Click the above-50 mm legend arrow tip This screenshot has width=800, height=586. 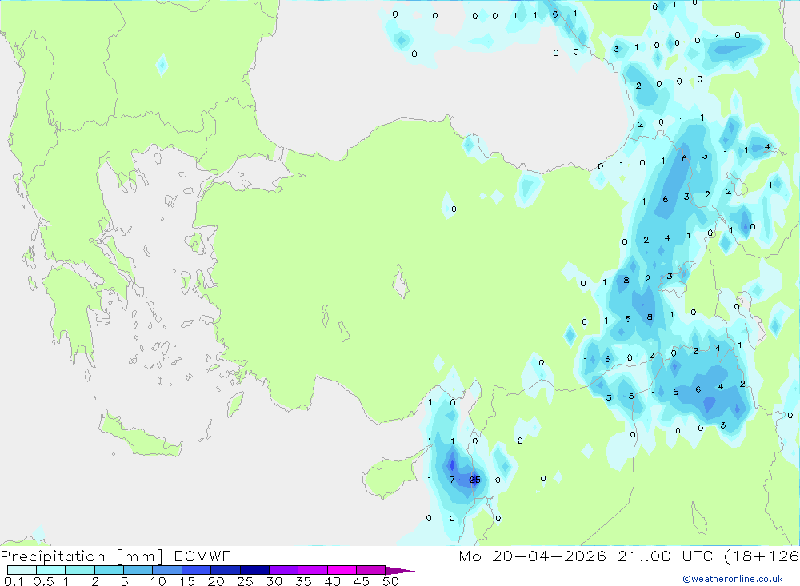click(400, 571)
